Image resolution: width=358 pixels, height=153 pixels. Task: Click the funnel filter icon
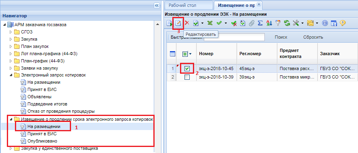click(278, 23)
